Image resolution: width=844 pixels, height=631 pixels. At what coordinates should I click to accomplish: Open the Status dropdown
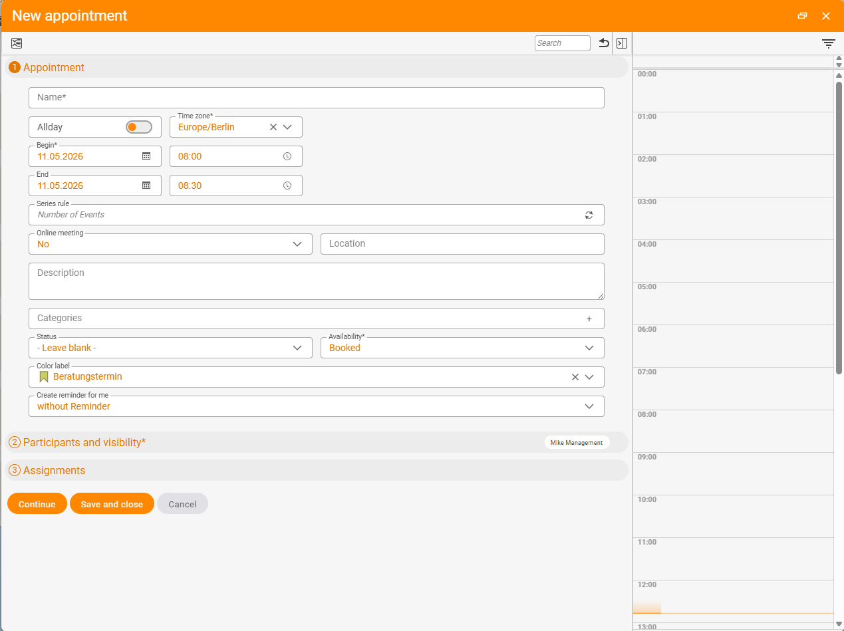coord(170,348)
